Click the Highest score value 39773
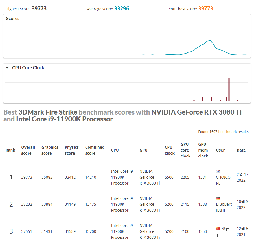 39,8
